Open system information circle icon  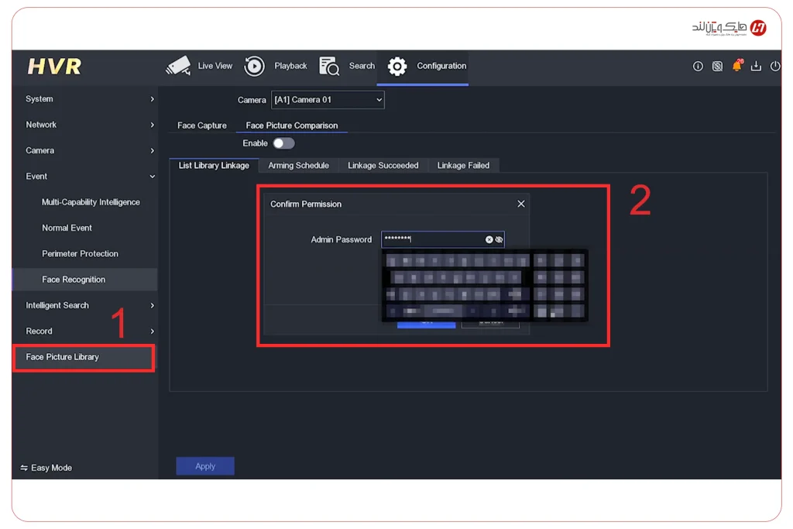[698, 67]
